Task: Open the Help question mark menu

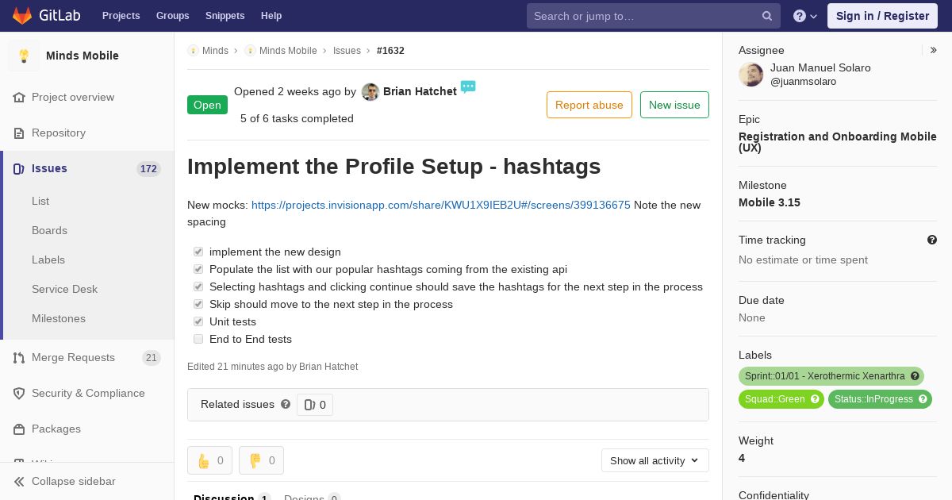Action: tap(805, 16)
